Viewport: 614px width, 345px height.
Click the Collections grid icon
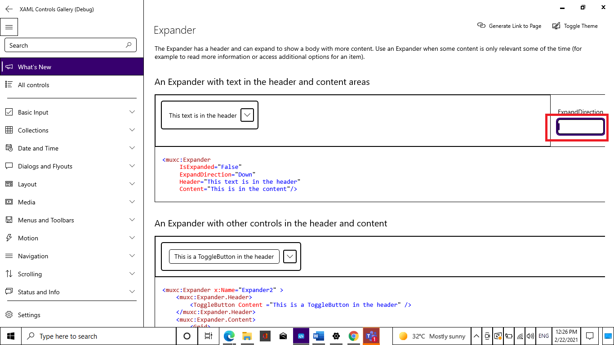pos(9,130)
